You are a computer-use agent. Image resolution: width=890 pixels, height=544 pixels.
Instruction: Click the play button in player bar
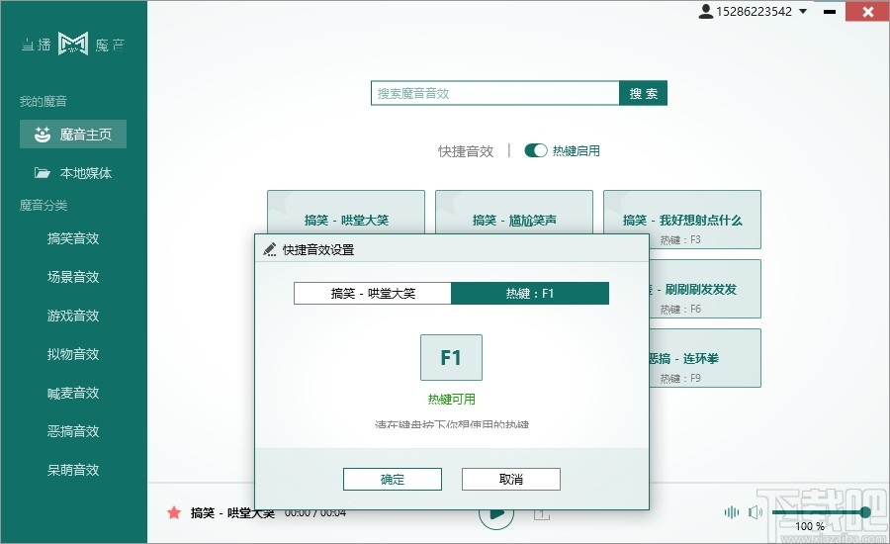[x=496, y=514]
